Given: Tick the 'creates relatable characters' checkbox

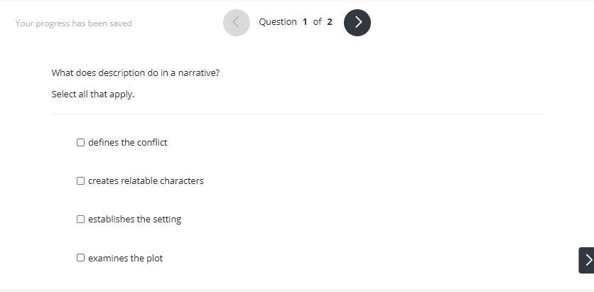Looking at the screenshot, I should 80,180.
